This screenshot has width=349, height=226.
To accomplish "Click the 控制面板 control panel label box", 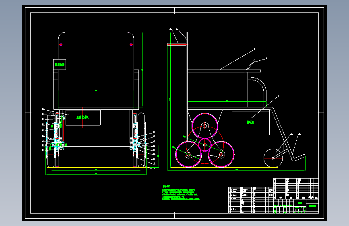I will pos(60,64).
